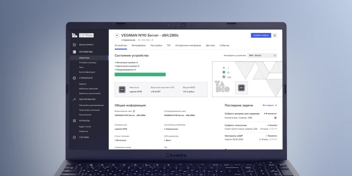Screen dimensions: 352x176
Task: Edit the inventory name with pencil icon
Action: [x=134, y=111]
